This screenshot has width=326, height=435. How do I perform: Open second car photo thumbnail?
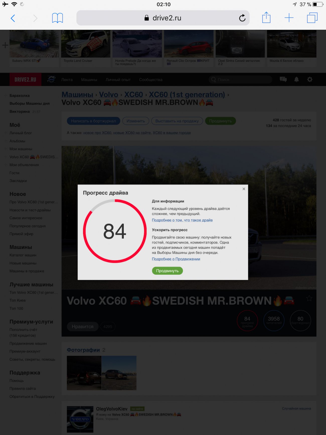click(x=119, y=373)
